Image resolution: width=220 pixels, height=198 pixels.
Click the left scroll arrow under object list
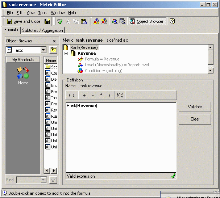pyautogui.click(x=47, y=171)
